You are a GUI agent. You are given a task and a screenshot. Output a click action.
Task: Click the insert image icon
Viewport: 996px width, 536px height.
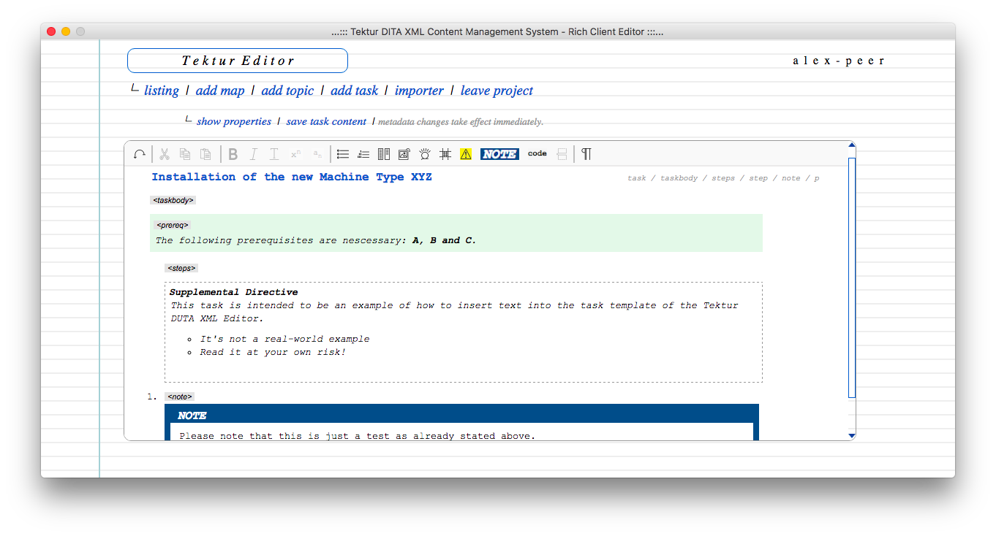coord(404,154)
